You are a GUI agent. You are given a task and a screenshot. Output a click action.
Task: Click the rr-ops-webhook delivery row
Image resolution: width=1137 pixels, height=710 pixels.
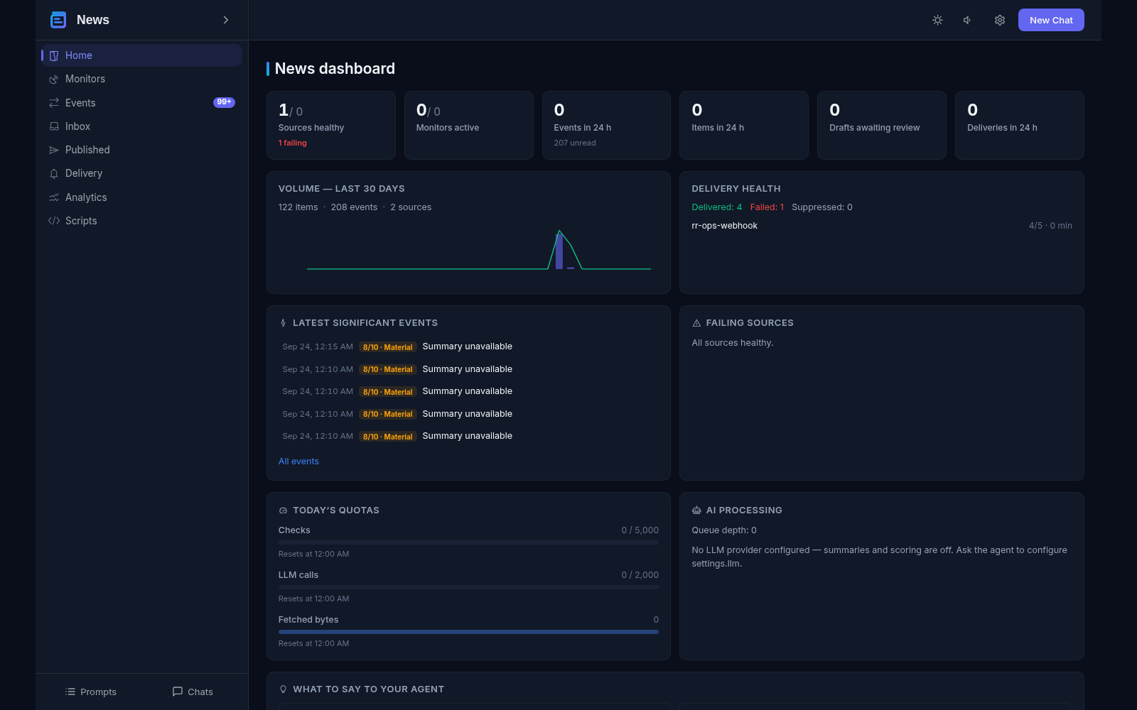click(882, 226)
